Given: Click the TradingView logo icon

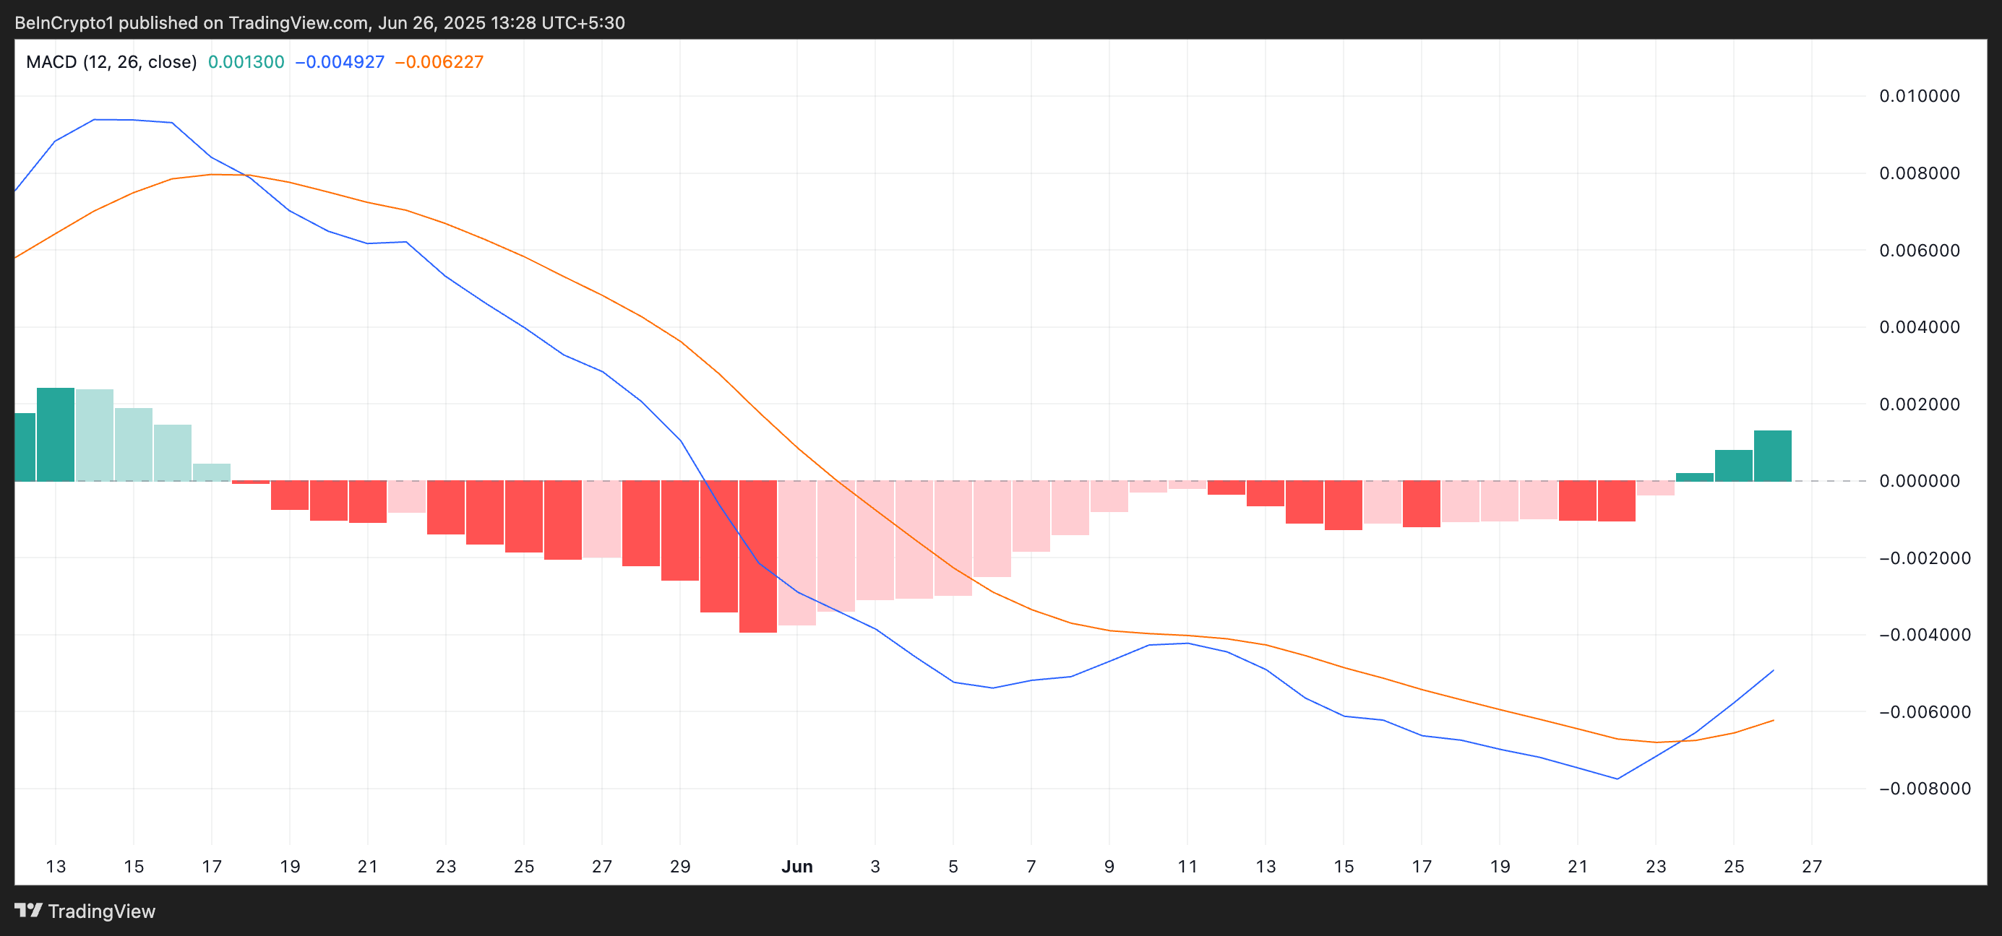Looking at the screenshot, I should coord(28,911).
